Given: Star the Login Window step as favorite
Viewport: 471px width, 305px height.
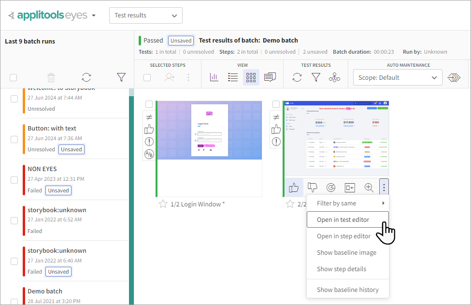Looking at the screenshot, I should [x=163, y=204].
